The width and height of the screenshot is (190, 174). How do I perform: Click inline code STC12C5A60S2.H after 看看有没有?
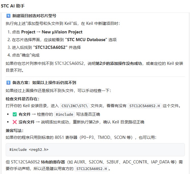(144, 106)
